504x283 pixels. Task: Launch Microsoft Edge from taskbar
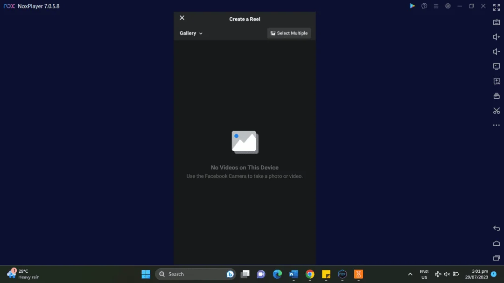(x=277, y=274)
